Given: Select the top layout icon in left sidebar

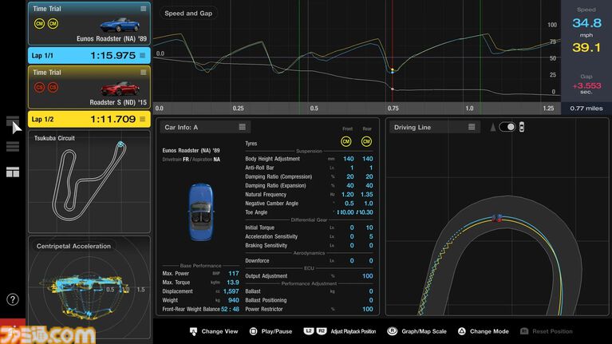Looking at the screenshot, I should (13, 122).
